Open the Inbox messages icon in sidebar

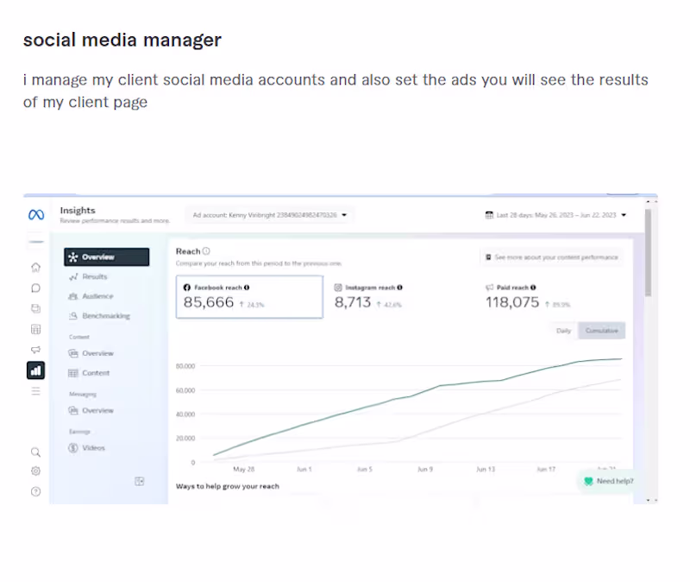tap(35, 288)
